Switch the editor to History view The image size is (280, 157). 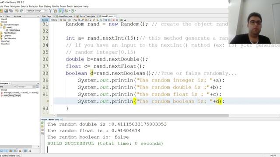coord(54,20)
